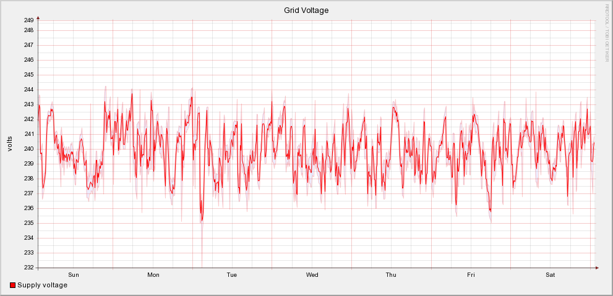
Task: Click the y-axis arrowhead at the top
Action: pos(38,18)
